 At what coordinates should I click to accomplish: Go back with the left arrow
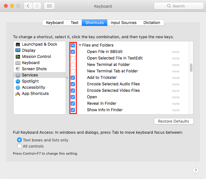28,6
